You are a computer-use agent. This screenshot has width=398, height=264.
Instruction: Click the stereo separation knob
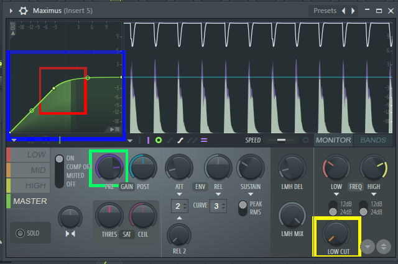(x=70, y=218)
